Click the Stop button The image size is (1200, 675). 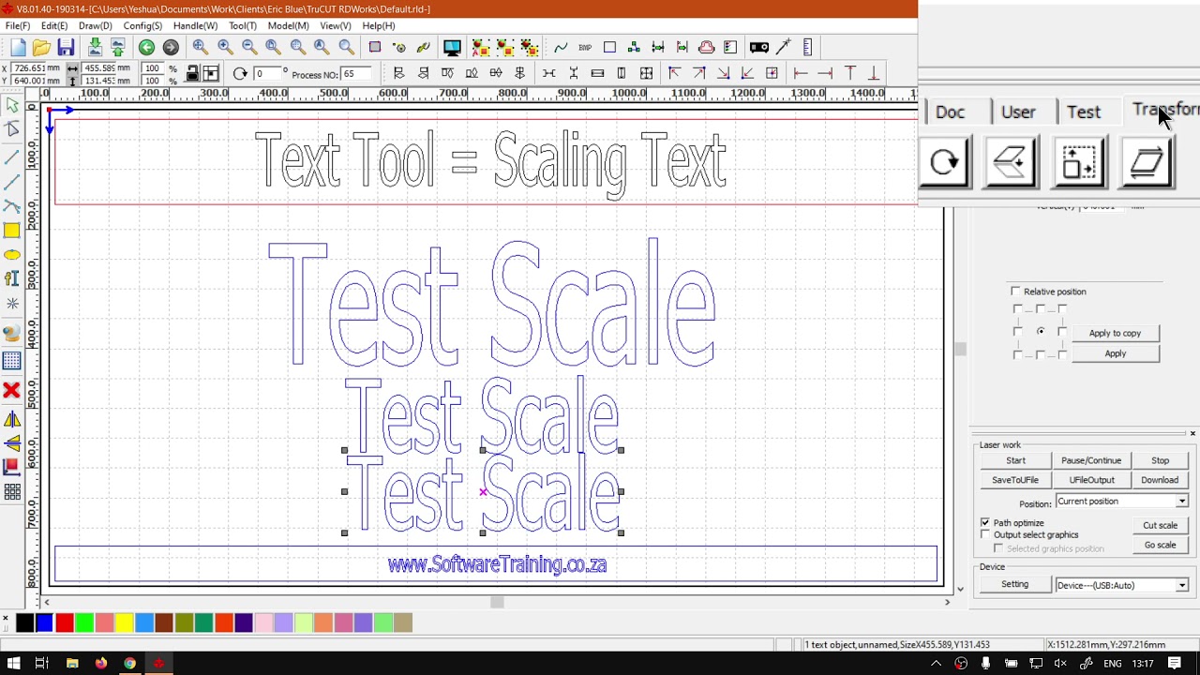(x=1160, y=460)
